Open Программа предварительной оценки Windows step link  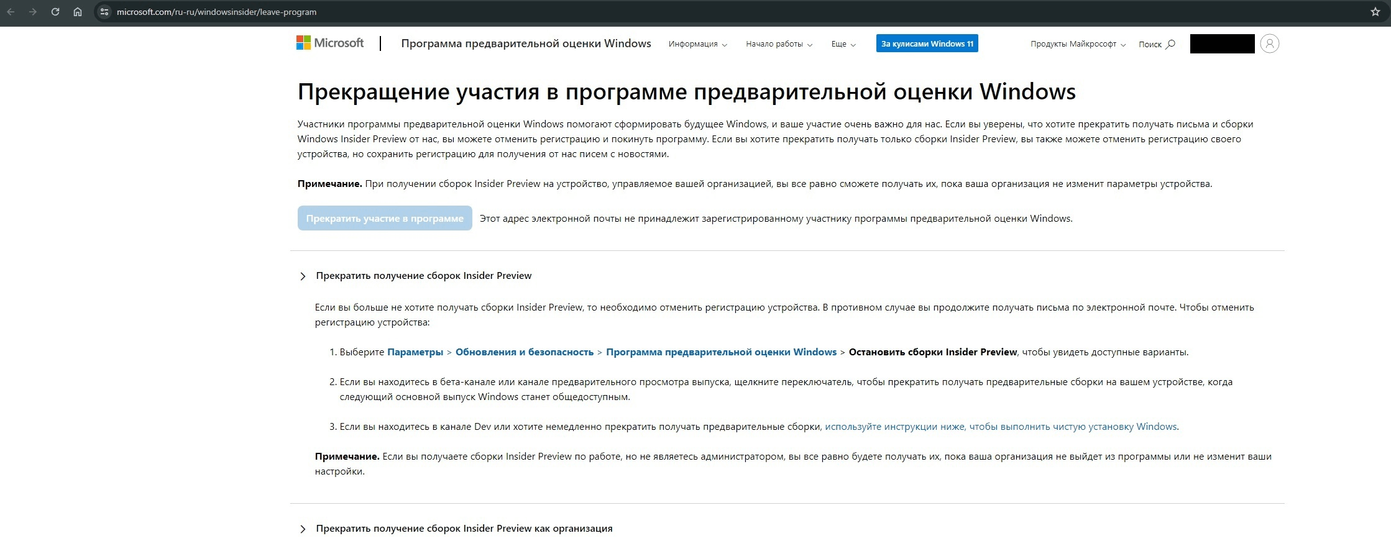click(721, 352)
